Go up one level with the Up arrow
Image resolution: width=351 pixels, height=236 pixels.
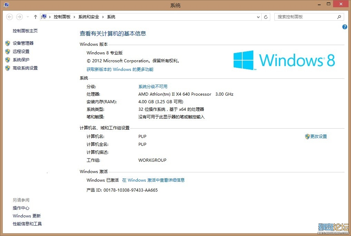click(x=35, y=17)
